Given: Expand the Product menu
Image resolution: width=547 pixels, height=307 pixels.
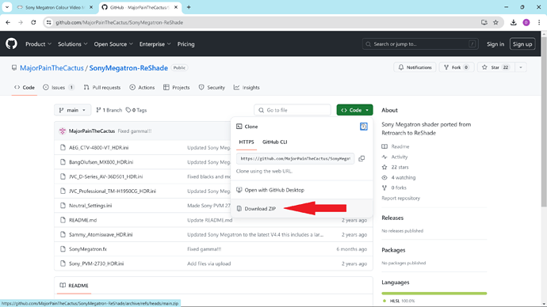Looking at the screenshot, I should tap(38, 44).
